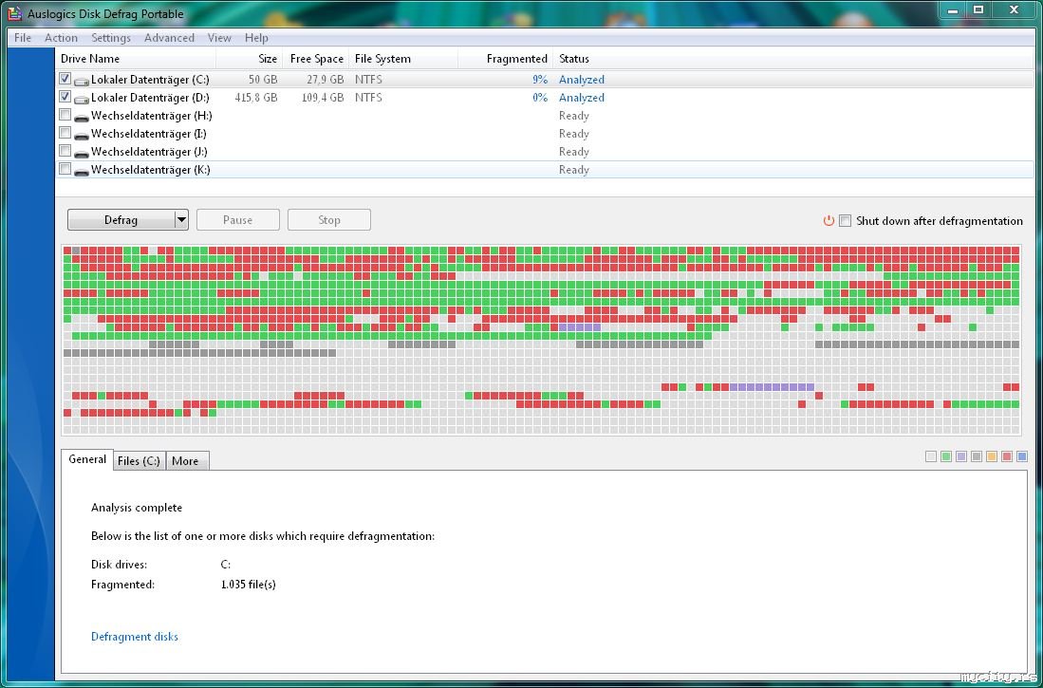Check the Wechseldatenträger (I:) checkbox
Image resolution: width=1043 pixels, height=688 pixels.
[x=65, y=133]
